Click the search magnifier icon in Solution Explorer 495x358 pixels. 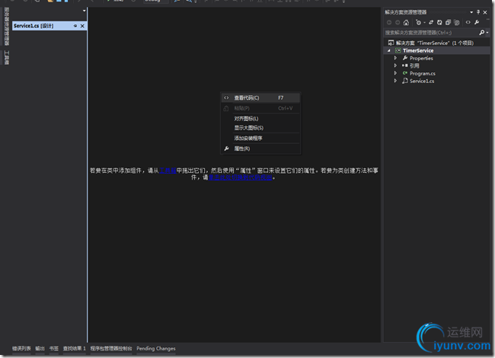[482, 33]
